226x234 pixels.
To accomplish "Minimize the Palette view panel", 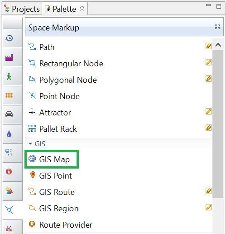I will (208, 5).
